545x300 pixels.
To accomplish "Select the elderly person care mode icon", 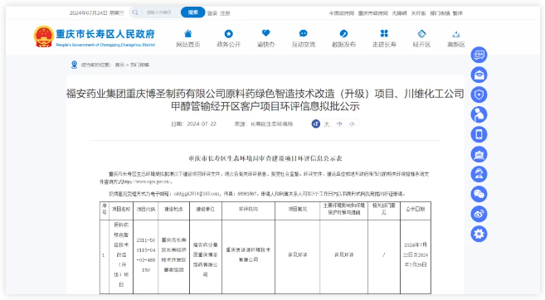I will (x=479, y=114).
